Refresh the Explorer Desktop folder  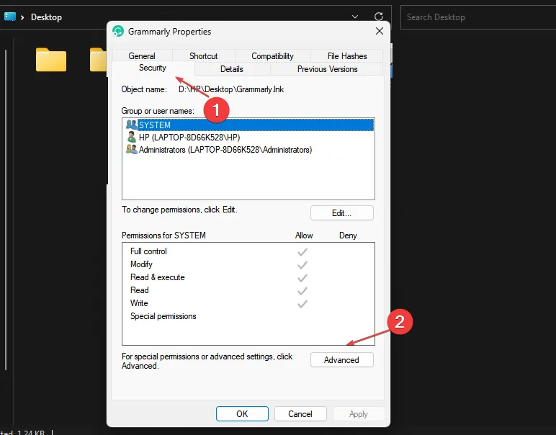click(x=379, y=17)
